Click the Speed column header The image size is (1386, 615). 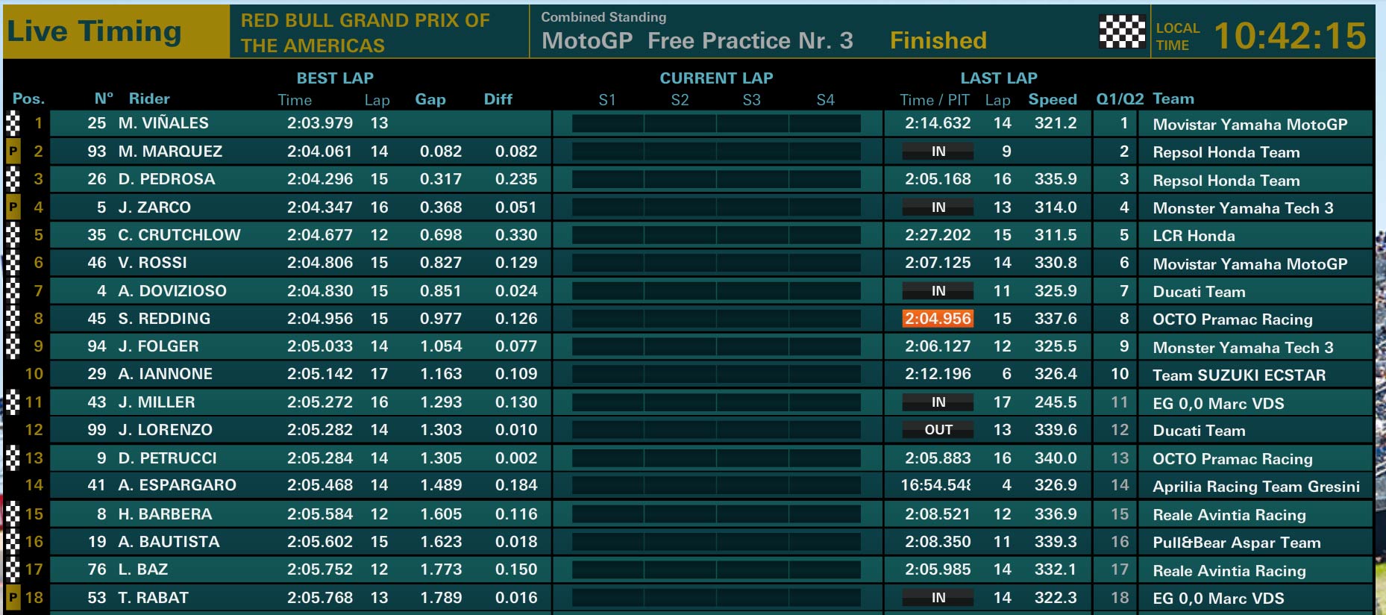coord(1053,99)
